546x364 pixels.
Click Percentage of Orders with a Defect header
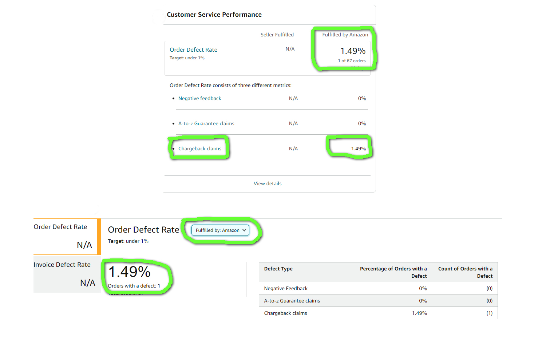tap(393, 273)
